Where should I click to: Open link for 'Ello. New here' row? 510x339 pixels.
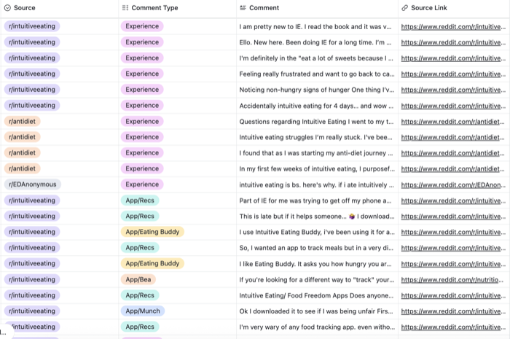(453, 42)
